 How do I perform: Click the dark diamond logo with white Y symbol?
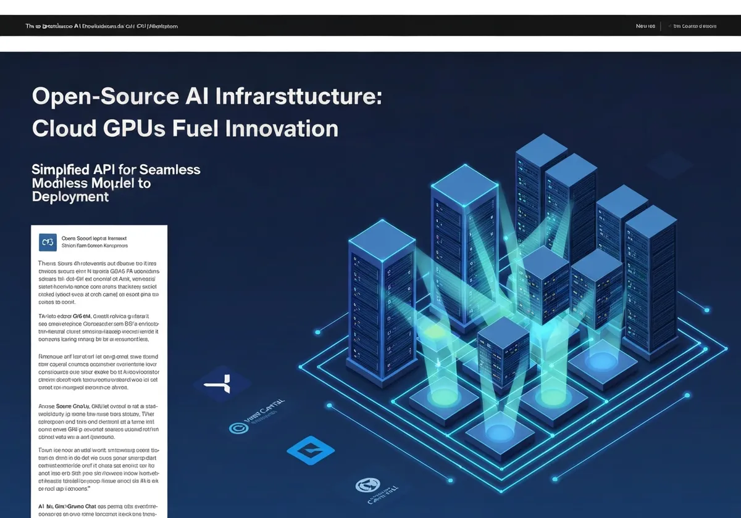(x=222, y=384)
